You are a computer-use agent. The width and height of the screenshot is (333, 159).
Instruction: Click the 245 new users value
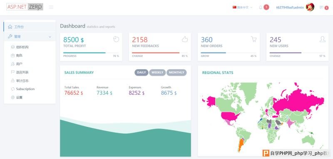pyautogui.click(x=275, y=40)
